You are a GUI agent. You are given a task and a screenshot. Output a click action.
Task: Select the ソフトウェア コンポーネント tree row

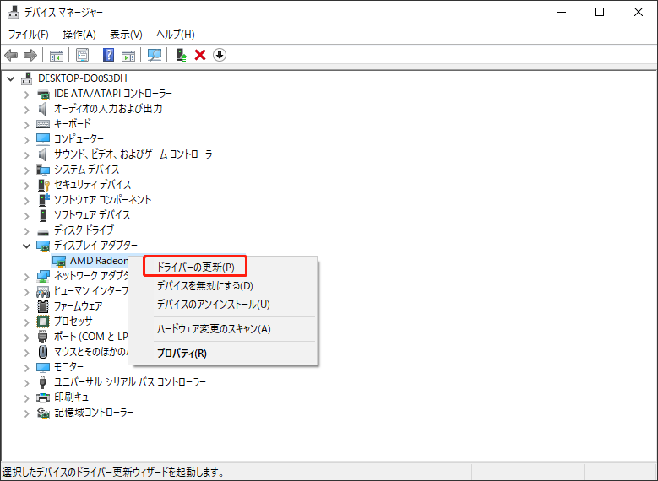point(102,200)
